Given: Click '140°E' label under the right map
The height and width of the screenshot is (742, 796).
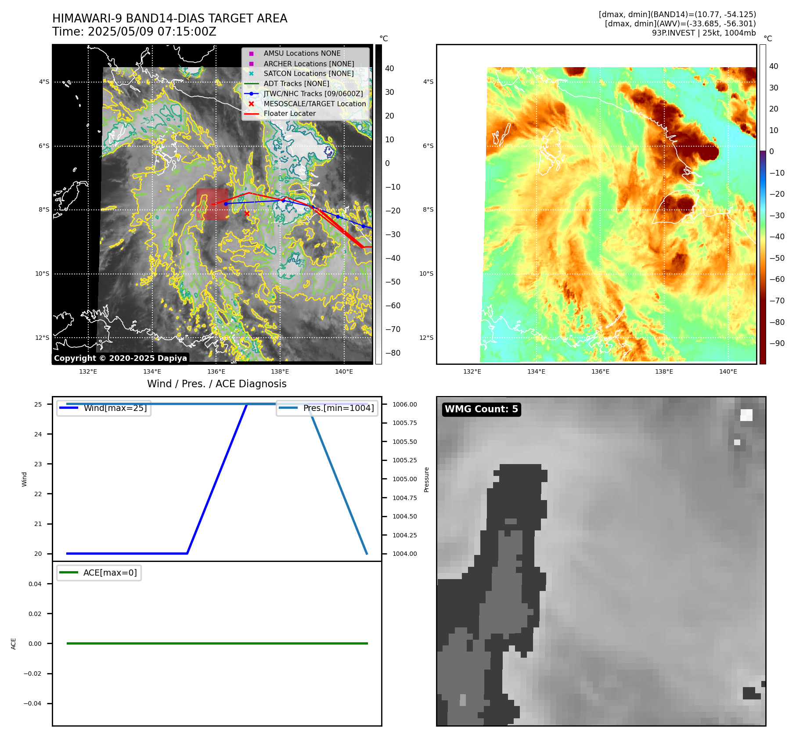Looking at the screenshot, I should click(x=728, y=371).
